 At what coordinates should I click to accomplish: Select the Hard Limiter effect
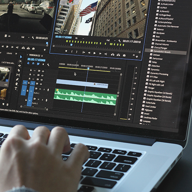(151, 106)
